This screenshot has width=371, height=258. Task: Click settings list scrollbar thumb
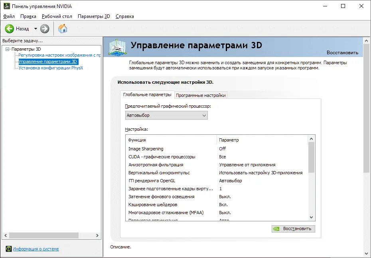pyautogui.click(x=312, y=158)
